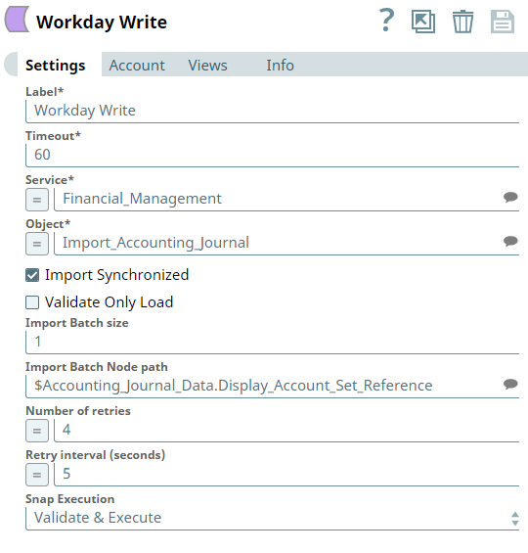Switch to the Account tab

click(137, 66)
